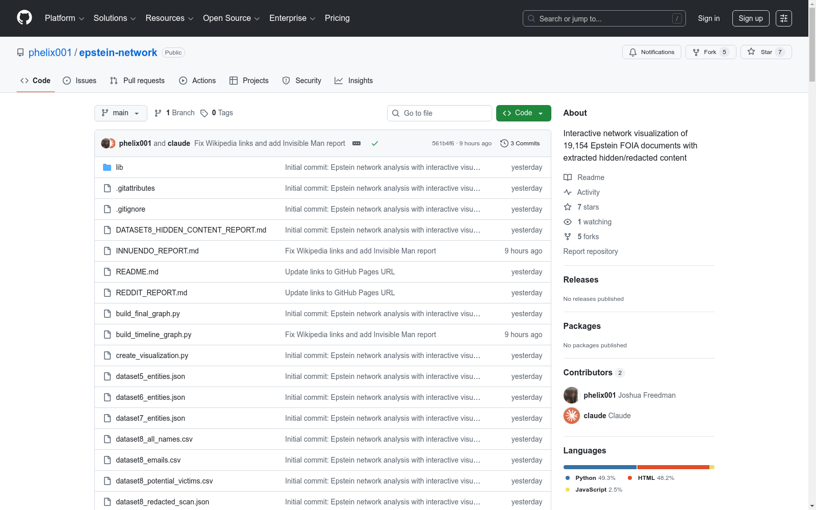Click the Go to file input

tap(440, 113)
